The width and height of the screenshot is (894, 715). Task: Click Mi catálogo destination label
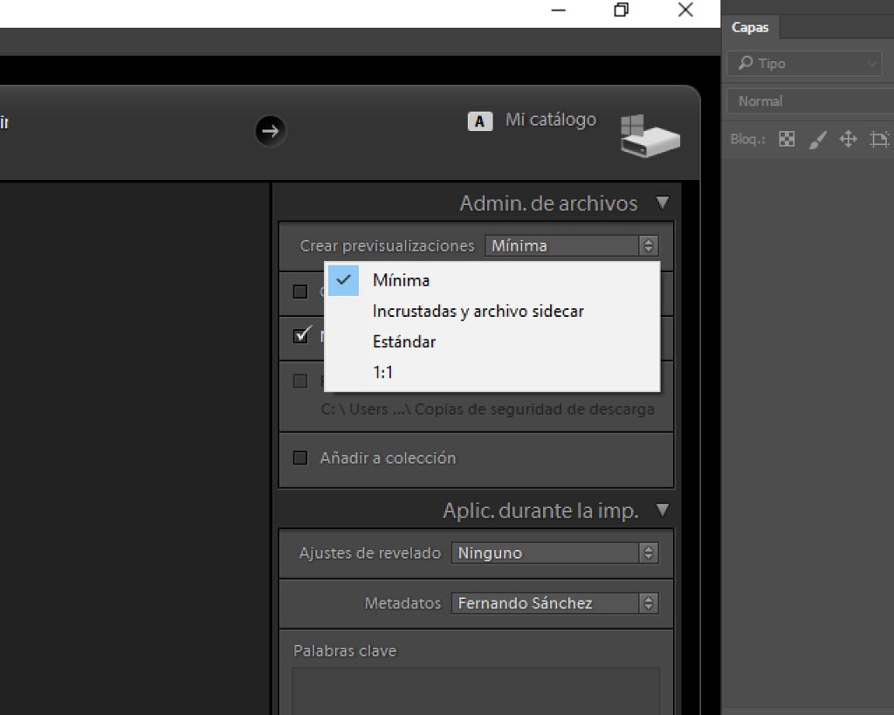click(x=551, y=120)
